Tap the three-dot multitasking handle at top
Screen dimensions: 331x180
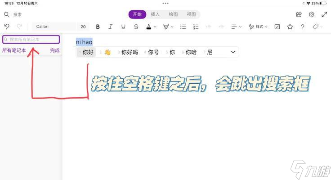(165, 3)
